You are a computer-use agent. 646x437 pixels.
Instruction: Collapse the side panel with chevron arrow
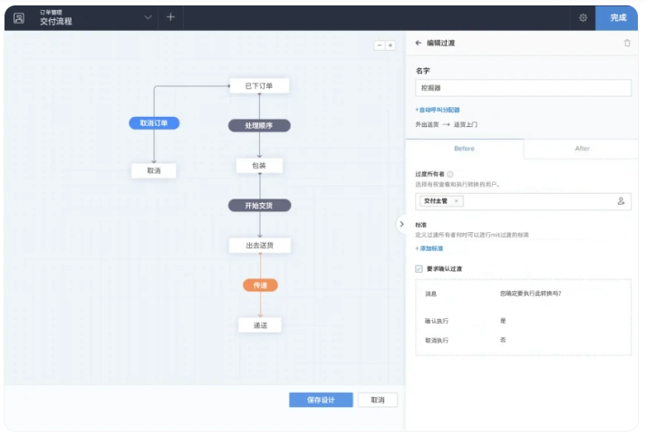(401, 223)
